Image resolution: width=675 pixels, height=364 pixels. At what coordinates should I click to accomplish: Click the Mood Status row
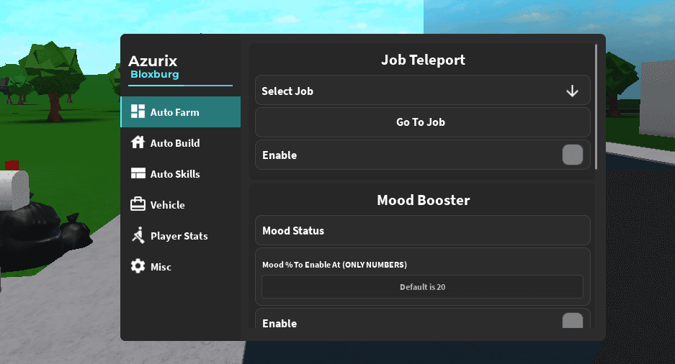coord(422,231)
